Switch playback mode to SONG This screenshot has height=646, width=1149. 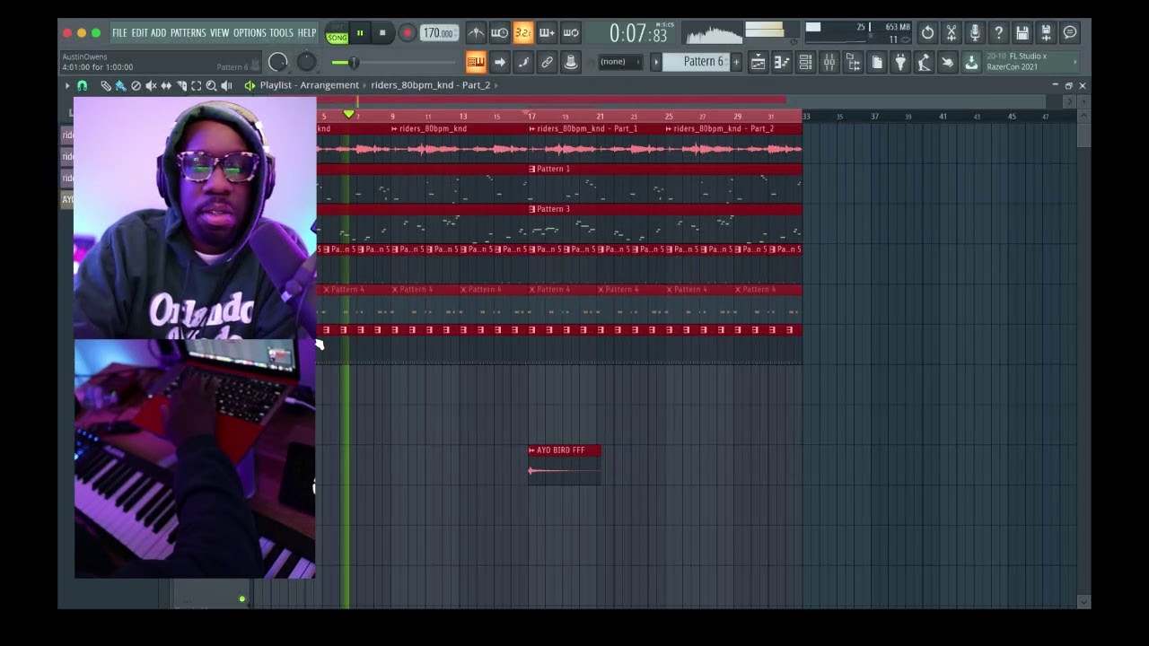pos(337,37)
